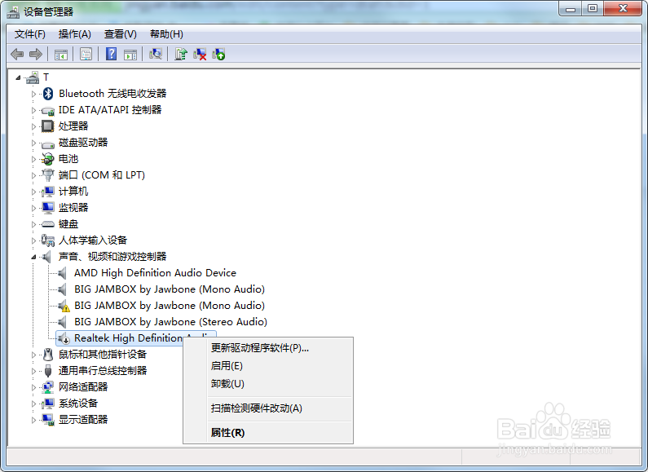Click the 人体学输入设备 icon

click(48, 240)
